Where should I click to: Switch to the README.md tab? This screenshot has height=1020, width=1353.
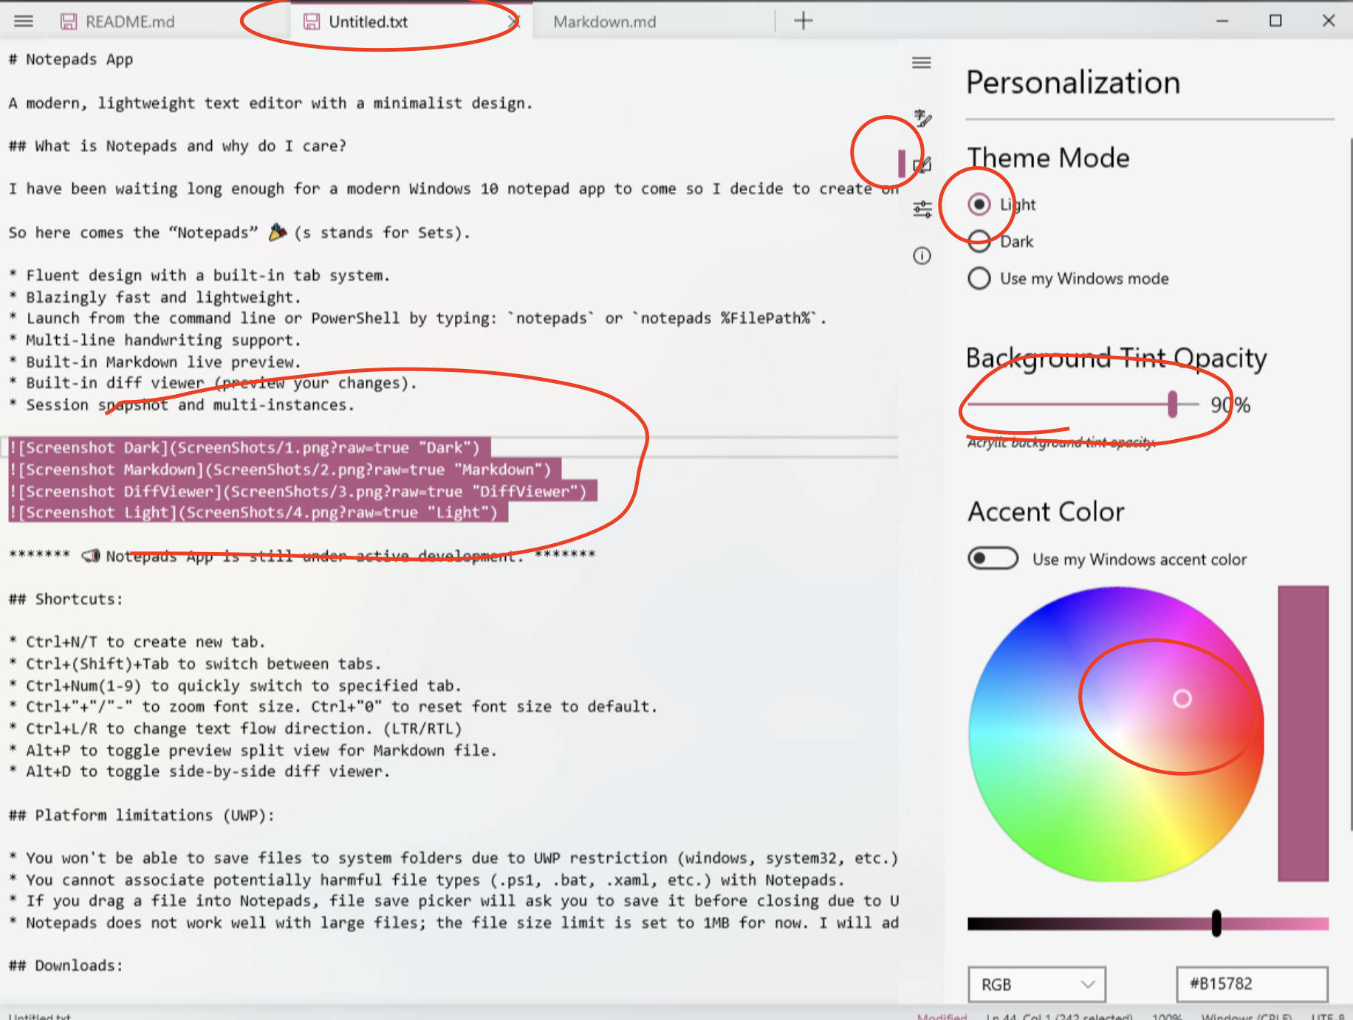pos(130,22)
